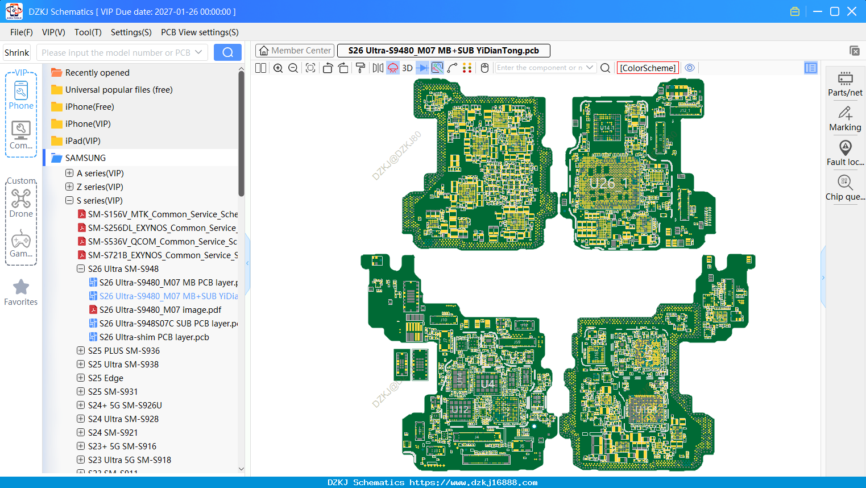
Task: Select the paint roller tool
Action: coord(361,68)
